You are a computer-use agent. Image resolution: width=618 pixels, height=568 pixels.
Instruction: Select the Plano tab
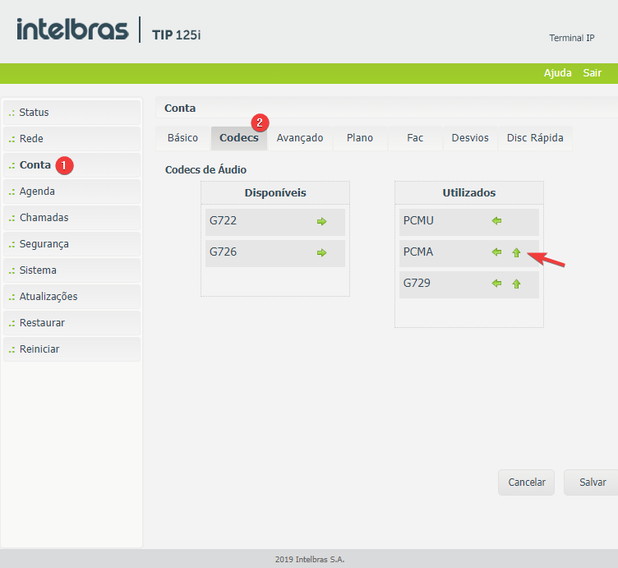tap(360, 138)
